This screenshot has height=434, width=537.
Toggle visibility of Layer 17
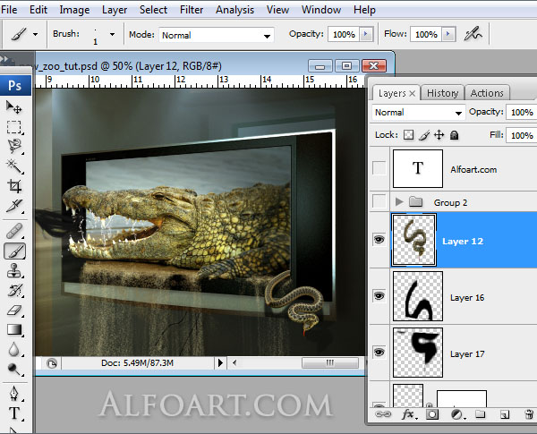pos(379,352)
